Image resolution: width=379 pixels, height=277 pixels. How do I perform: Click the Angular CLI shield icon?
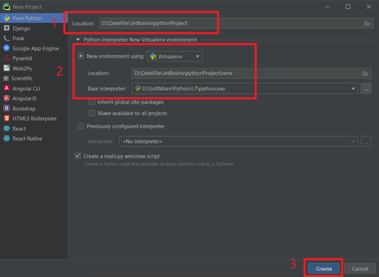7,88
